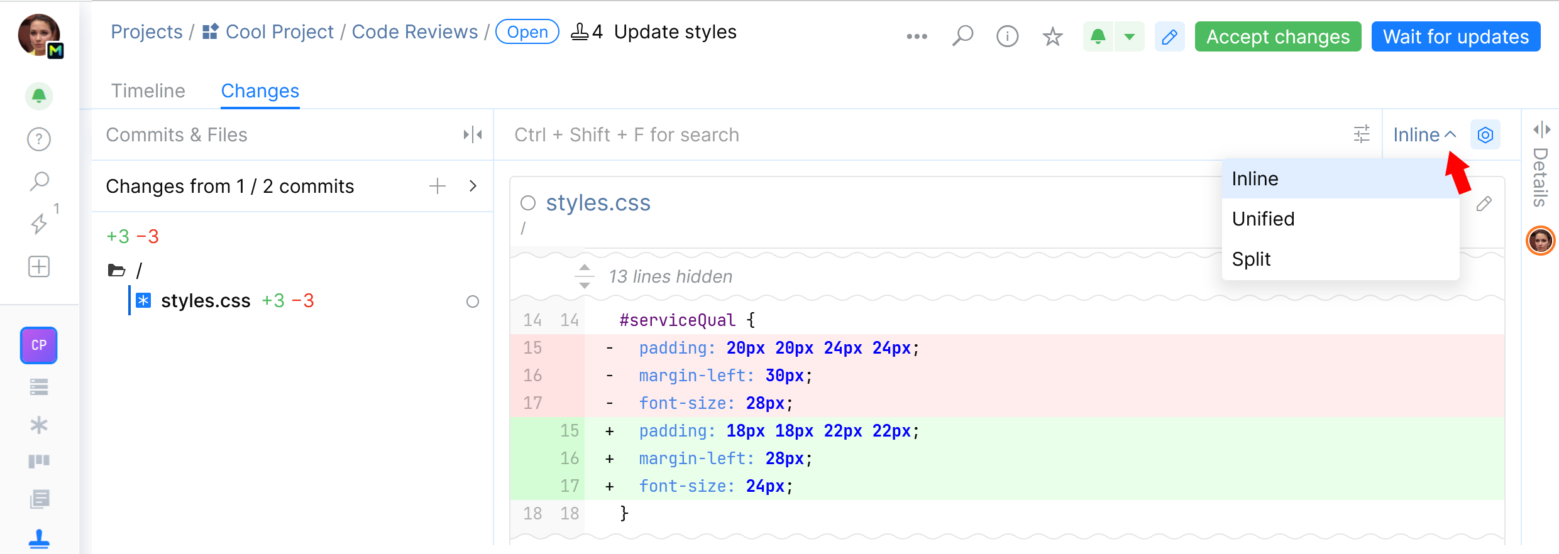Open the three-dots more actions menu

tap(917, 36)
